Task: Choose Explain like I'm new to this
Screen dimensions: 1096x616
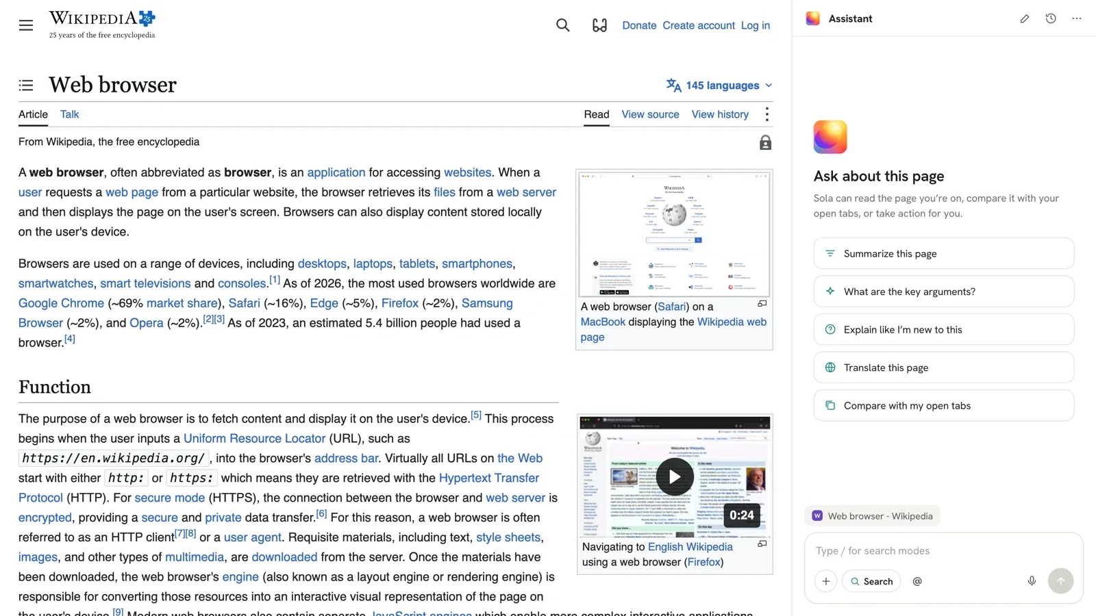Action: click(x=944, y=329)
